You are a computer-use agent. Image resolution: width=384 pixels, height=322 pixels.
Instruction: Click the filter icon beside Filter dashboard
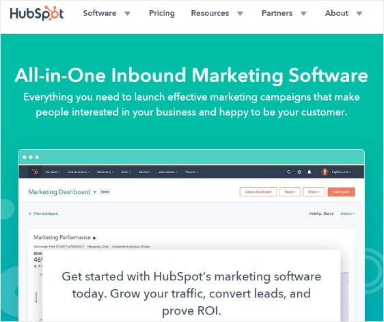click(30, 214)
